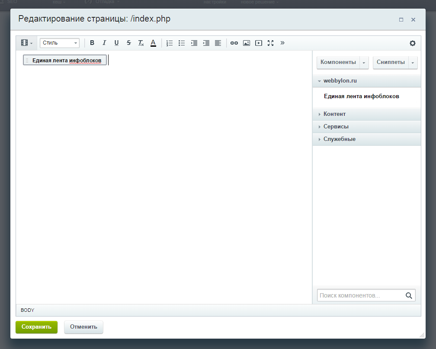Viewport: 436px width, 349px height.
Task: Insert a bulleted list
Action: pyautogui.click(x=182, y=43)
